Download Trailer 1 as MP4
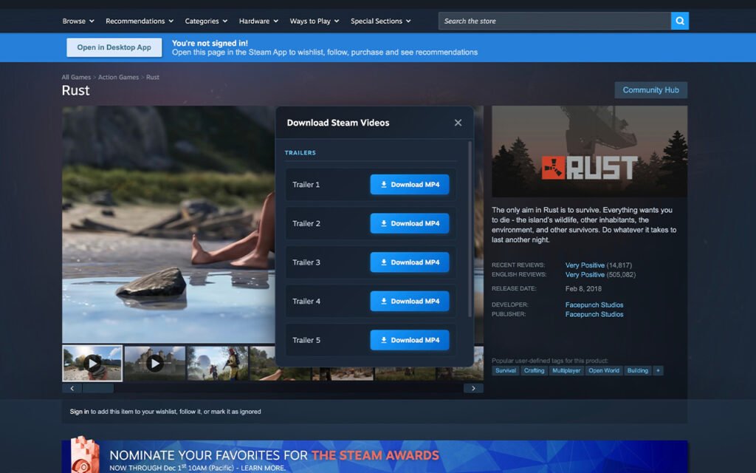Screen dimensions: 756x473 pyautogui.click(x=410, y=184)
